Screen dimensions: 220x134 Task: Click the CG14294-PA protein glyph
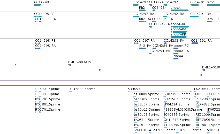coord(150,53)
